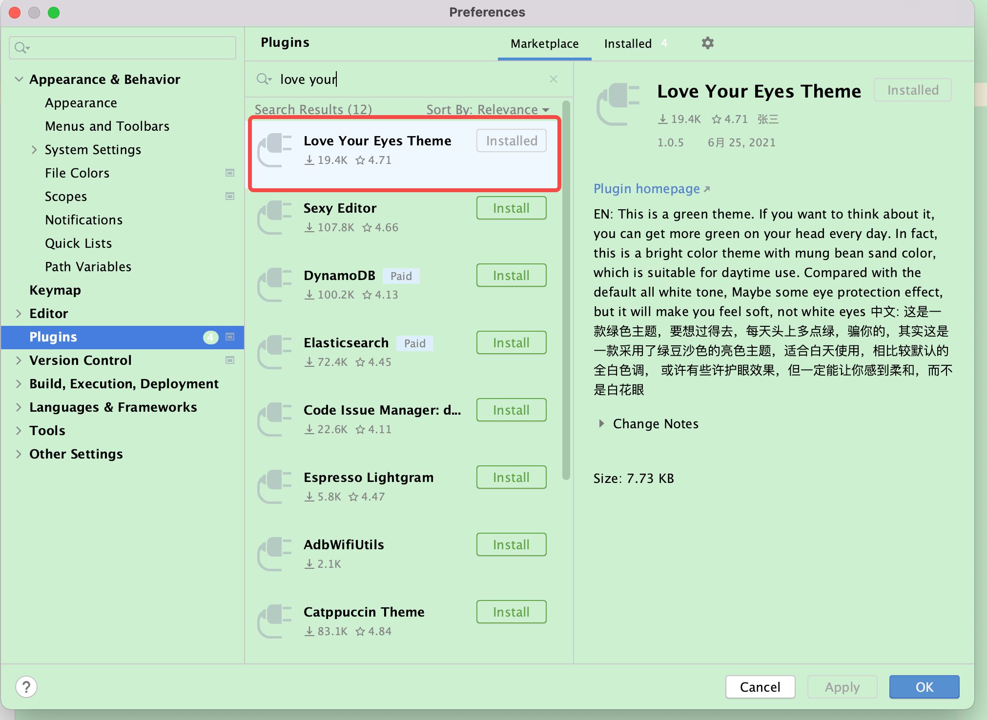
Task: Select Appearance menu item
Action: 80,102
